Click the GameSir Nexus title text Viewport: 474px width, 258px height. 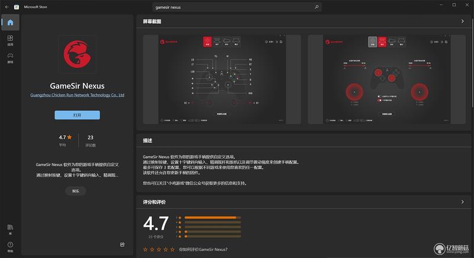coord(77,86)
